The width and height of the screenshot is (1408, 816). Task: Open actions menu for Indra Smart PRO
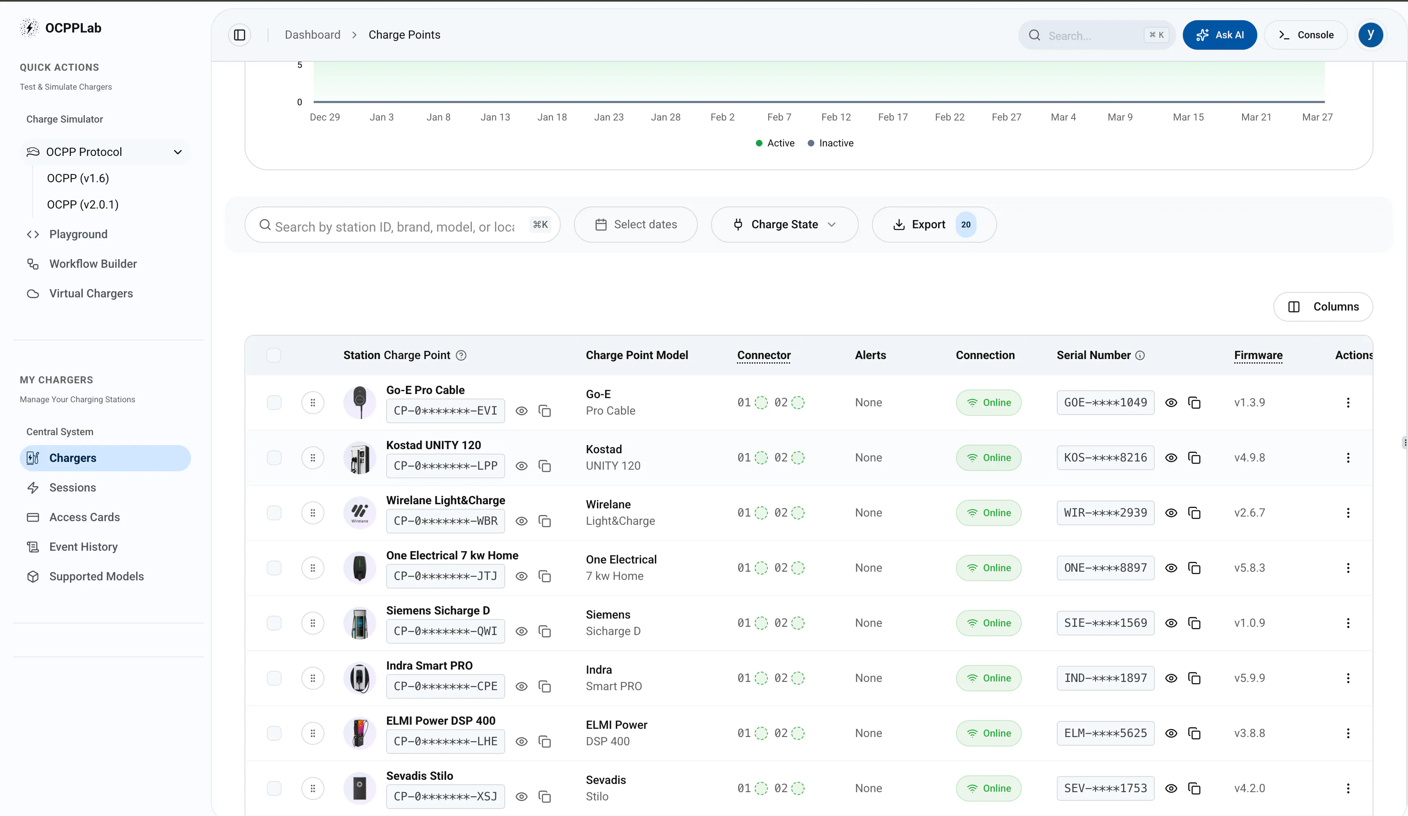[1347, 678]
